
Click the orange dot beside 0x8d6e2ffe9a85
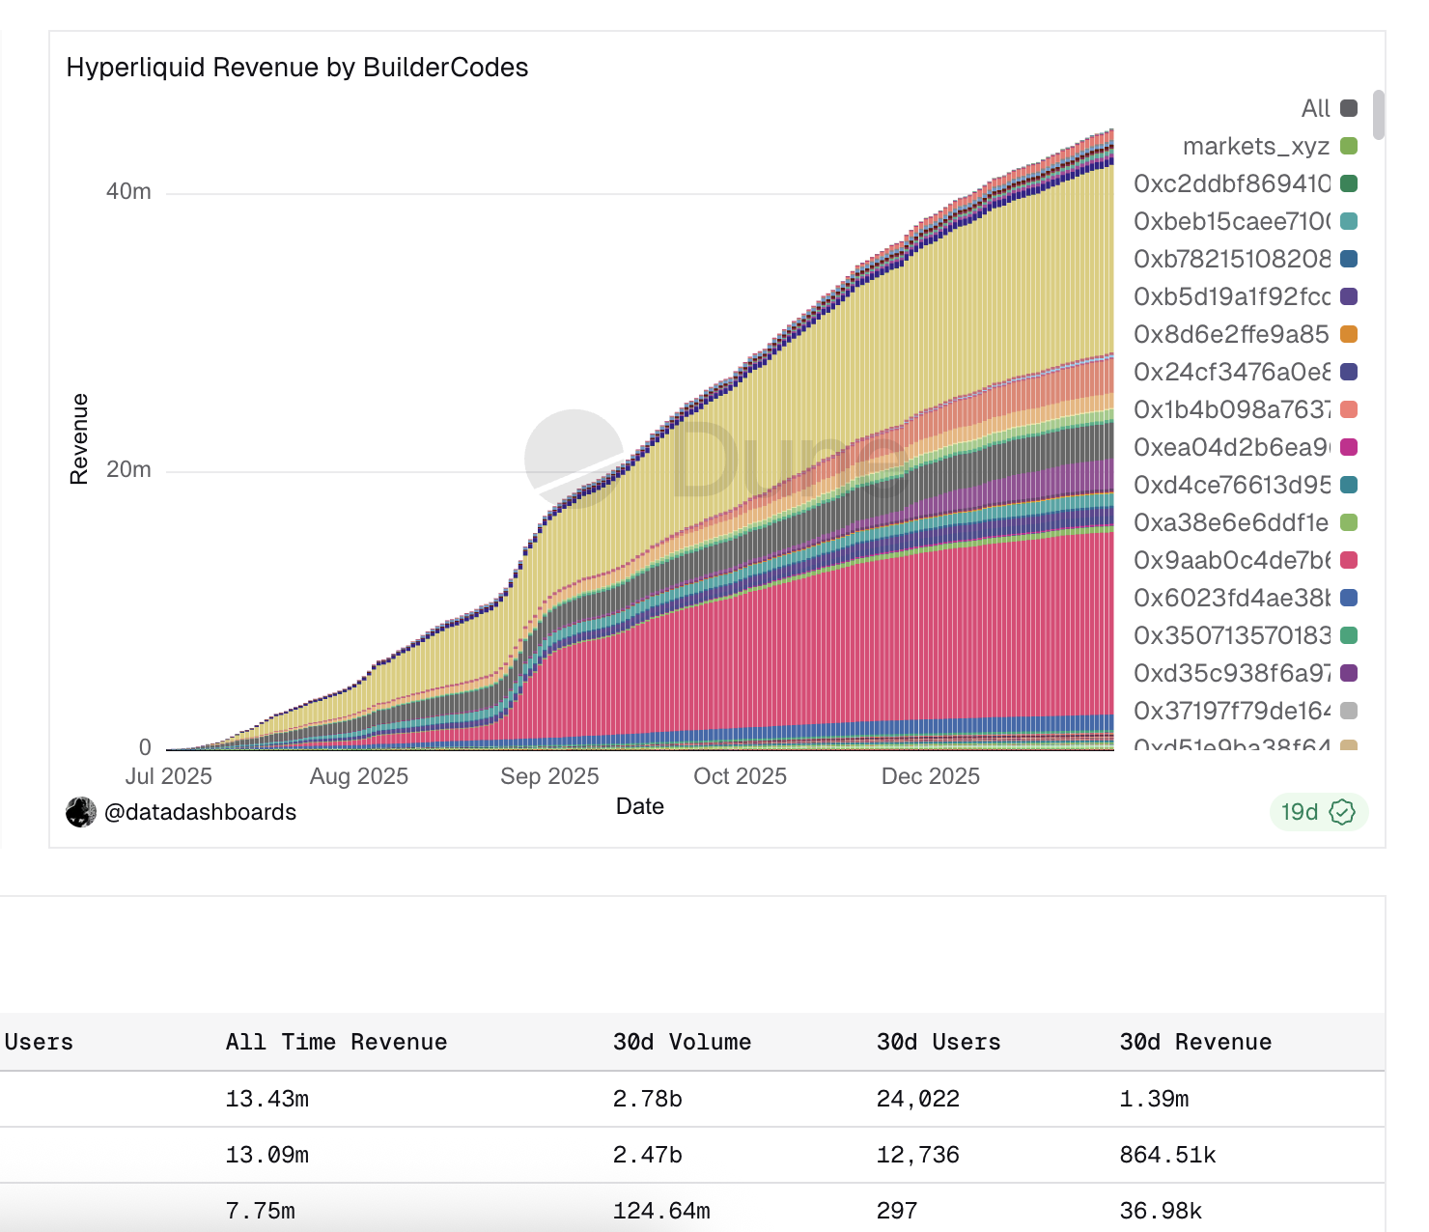(1349, 334)
